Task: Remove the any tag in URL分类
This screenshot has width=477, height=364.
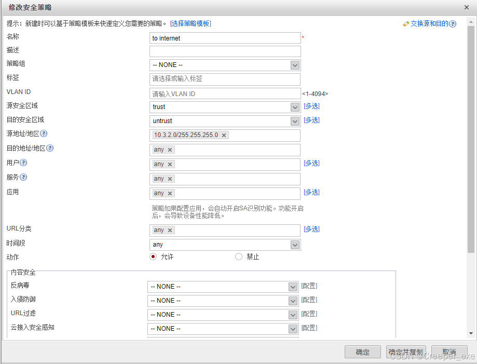Action: (170, 231)
